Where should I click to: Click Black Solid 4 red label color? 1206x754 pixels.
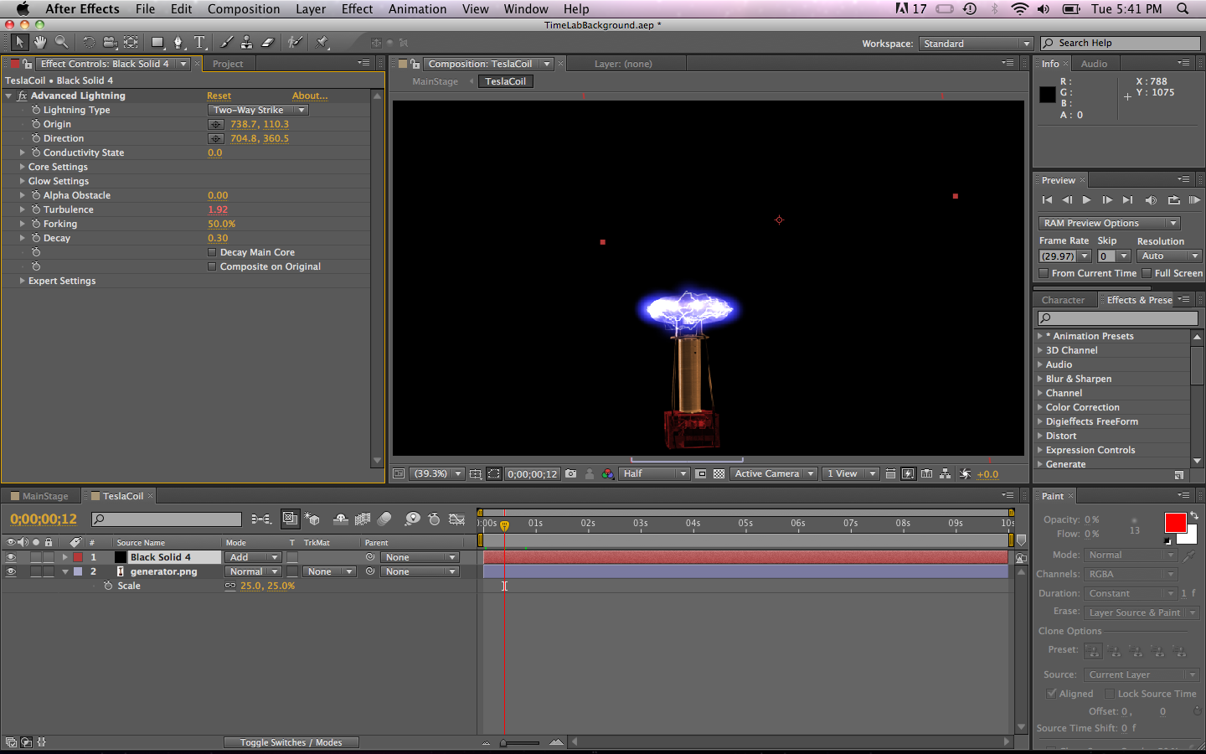[x=78, y=557]
